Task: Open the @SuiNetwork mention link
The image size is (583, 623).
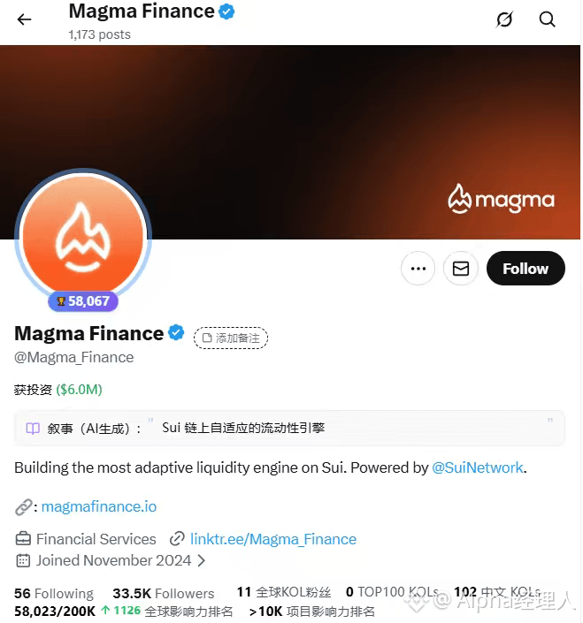Action: (x=477, y=467)
